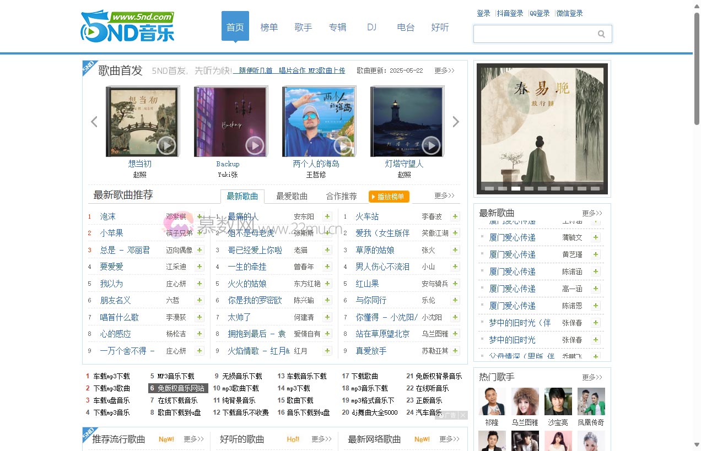Add 最痛的人 song with plus icon

coord(327,216)
